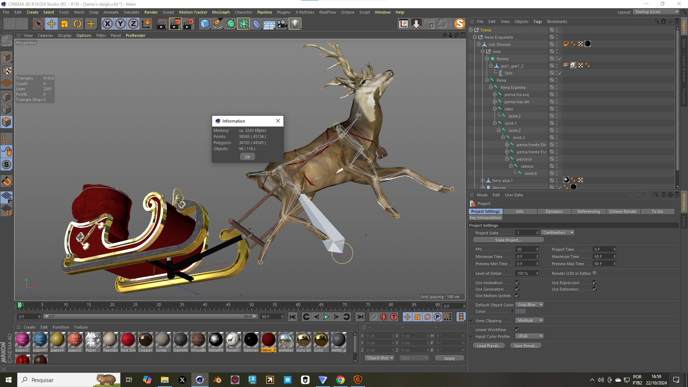Add a Cube primitive object
This screenshot has height=387, width=688.
205,24
